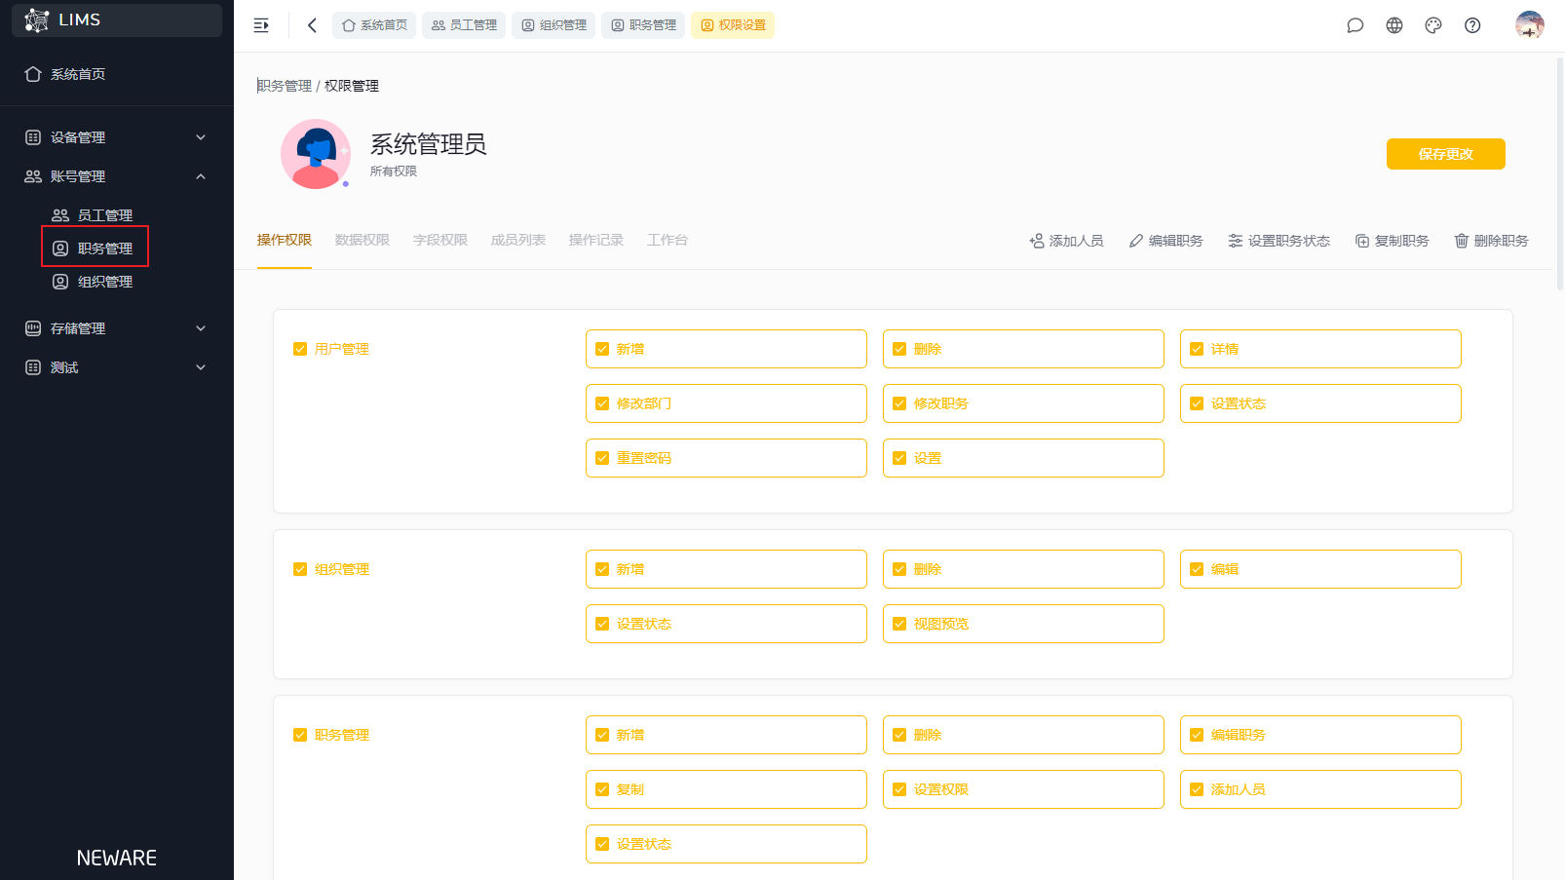Toggle 编辑职务 permission checkbox in 职务管理

[x=1197, y=735]
